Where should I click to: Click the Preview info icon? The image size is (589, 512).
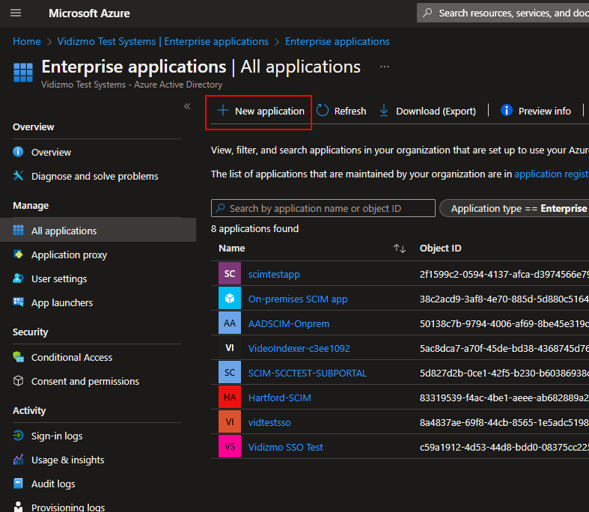tap(506, 111)
